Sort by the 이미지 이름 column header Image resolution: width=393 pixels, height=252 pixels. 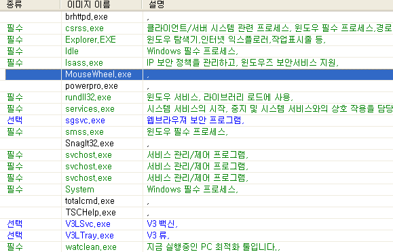101,5
